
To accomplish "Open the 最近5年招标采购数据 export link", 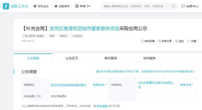I will [145, 72].
